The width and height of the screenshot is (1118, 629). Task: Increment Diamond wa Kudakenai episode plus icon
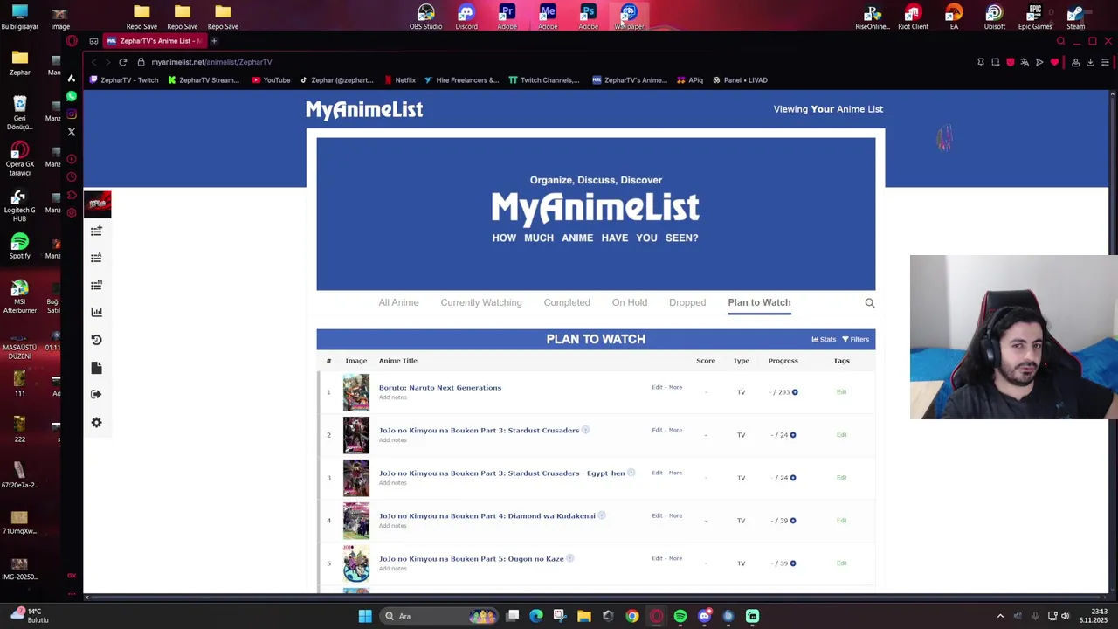coord(793,521)
